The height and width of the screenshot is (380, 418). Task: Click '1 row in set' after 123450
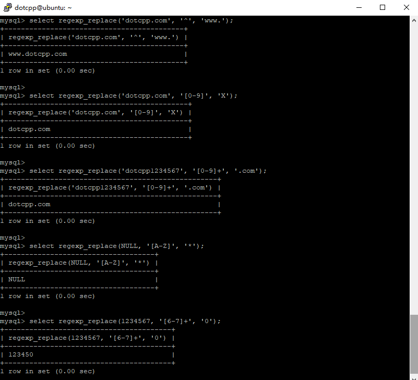coord(47,372)
